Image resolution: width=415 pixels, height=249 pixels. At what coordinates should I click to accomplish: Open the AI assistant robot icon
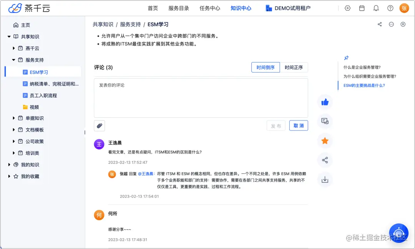tap(398, 233)
